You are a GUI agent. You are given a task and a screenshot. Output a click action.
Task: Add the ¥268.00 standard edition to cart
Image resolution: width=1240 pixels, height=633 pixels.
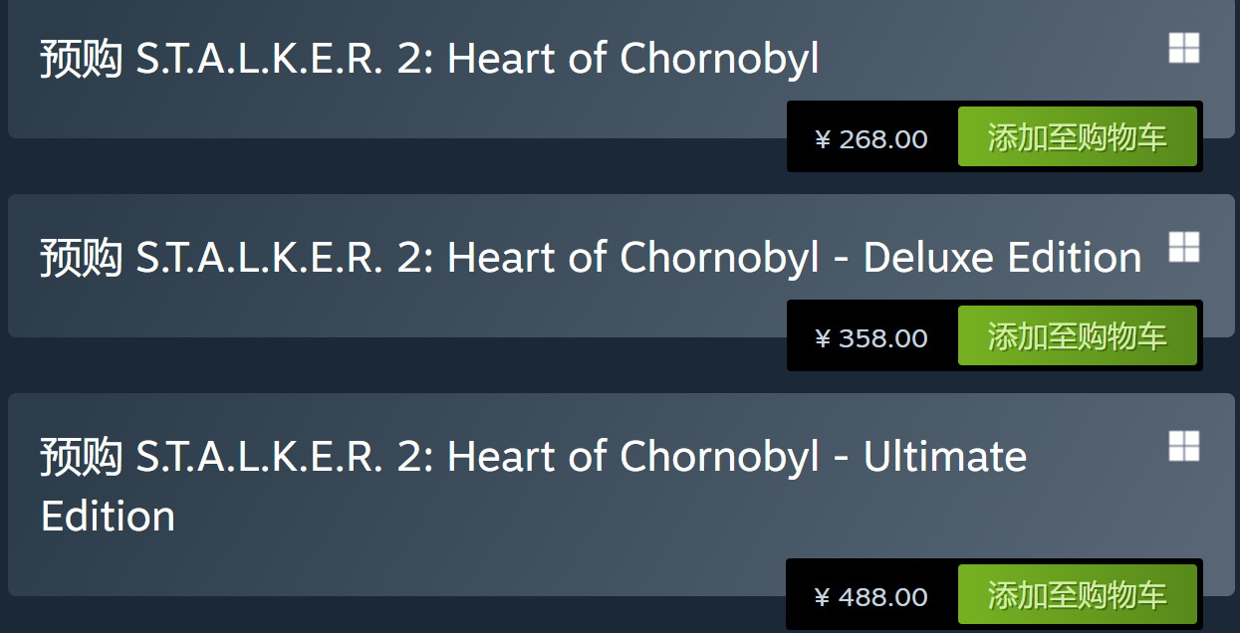1077,137
